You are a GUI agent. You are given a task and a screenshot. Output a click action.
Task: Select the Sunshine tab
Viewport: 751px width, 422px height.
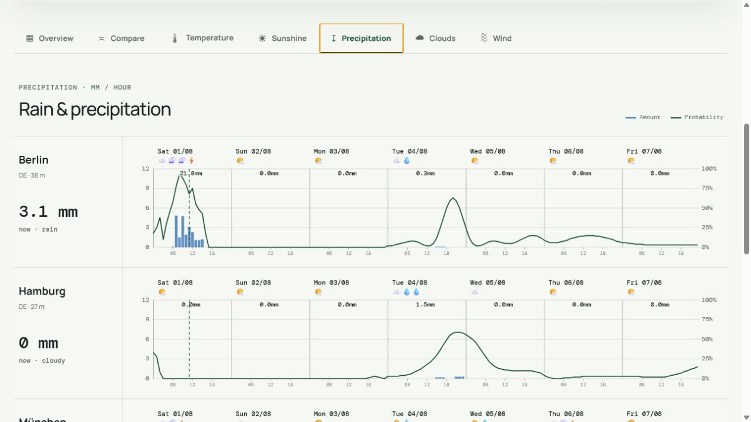tap(283, 38)
